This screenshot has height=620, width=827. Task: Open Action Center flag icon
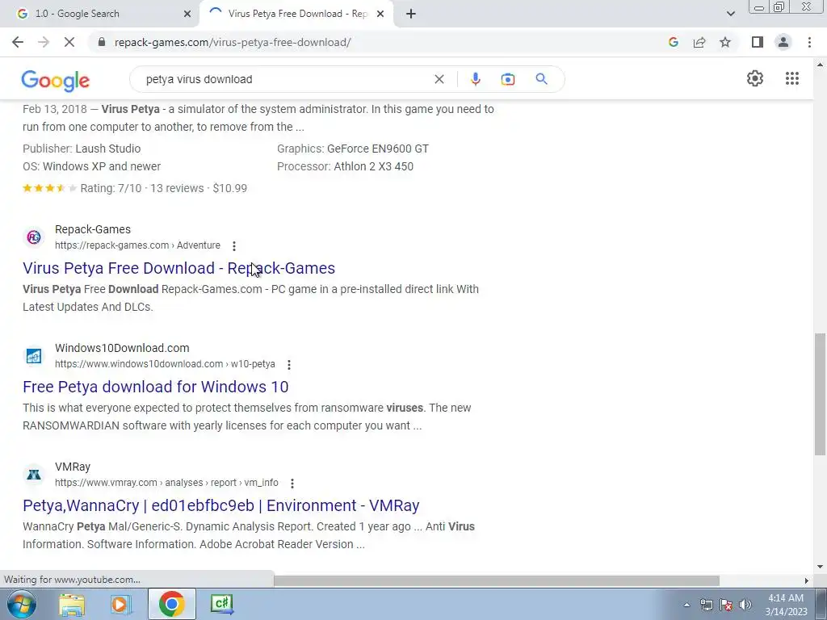726,605
